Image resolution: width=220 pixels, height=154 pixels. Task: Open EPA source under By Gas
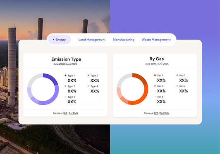pyautogui.click(x=156, y=113)
